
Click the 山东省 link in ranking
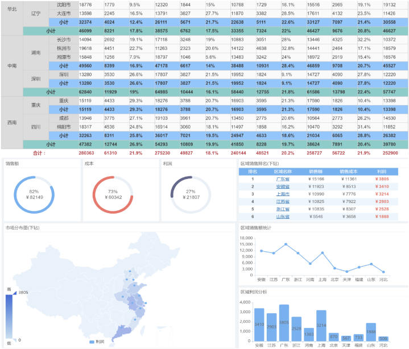point(282,217)
